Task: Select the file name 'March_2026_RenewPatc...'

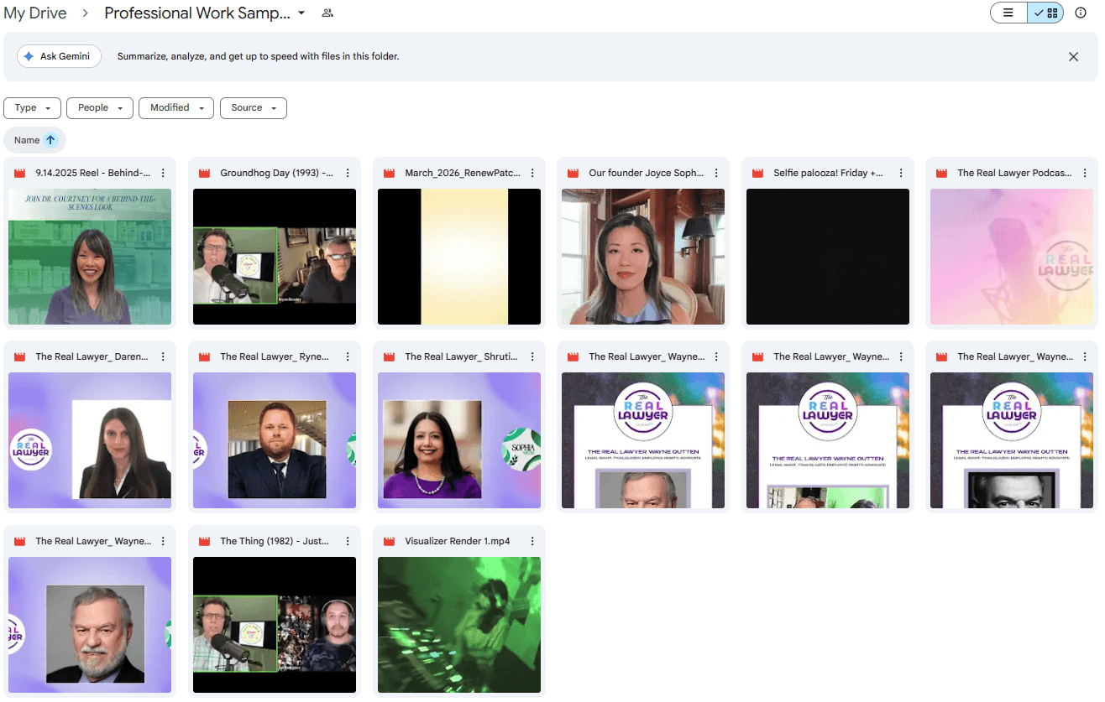Action: 463,173
